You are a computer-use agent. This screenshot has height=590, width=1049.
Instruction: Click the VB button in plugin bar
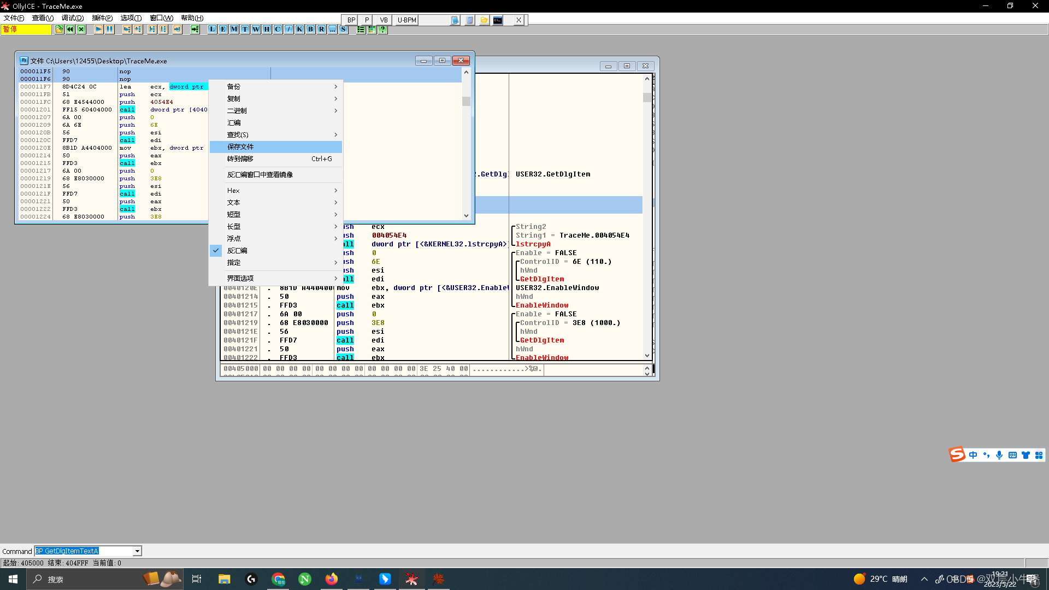click(384, 20)
